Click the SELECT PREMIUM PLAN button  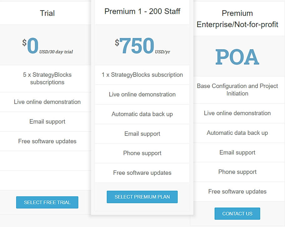coord(142,197)
